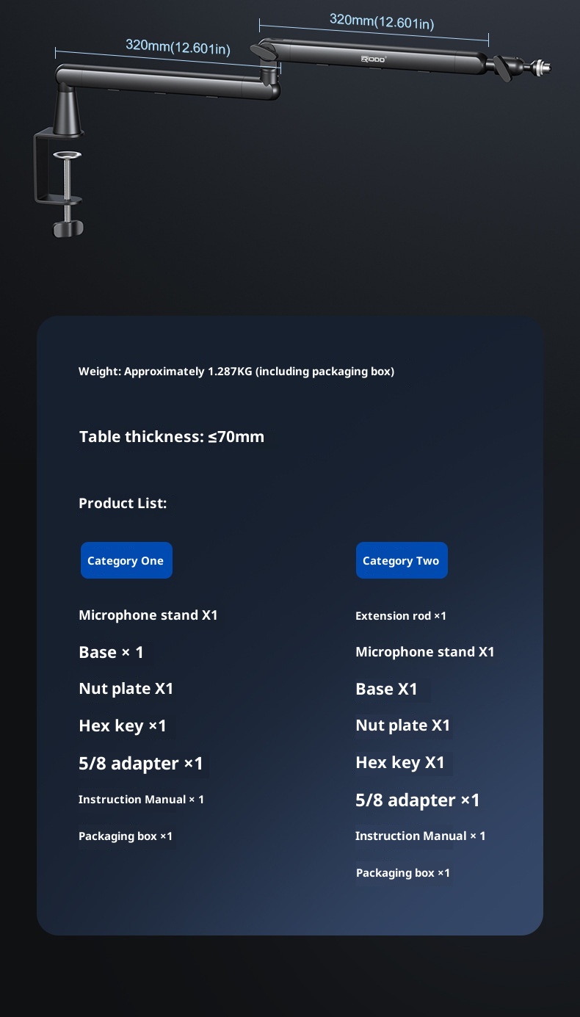Screen dimensions: 580x1017
Task: Click Category Two's Nut plate X1 item
Action: (403, 725)
